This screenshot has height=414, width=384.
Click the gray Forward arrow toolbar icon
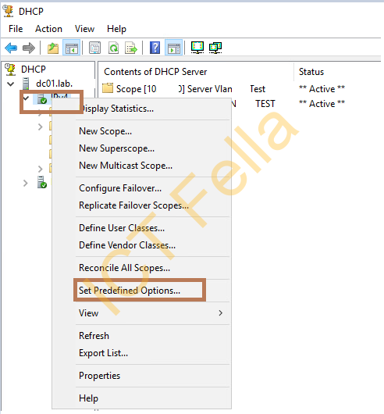pyautogui.click(x=29, y=48)
